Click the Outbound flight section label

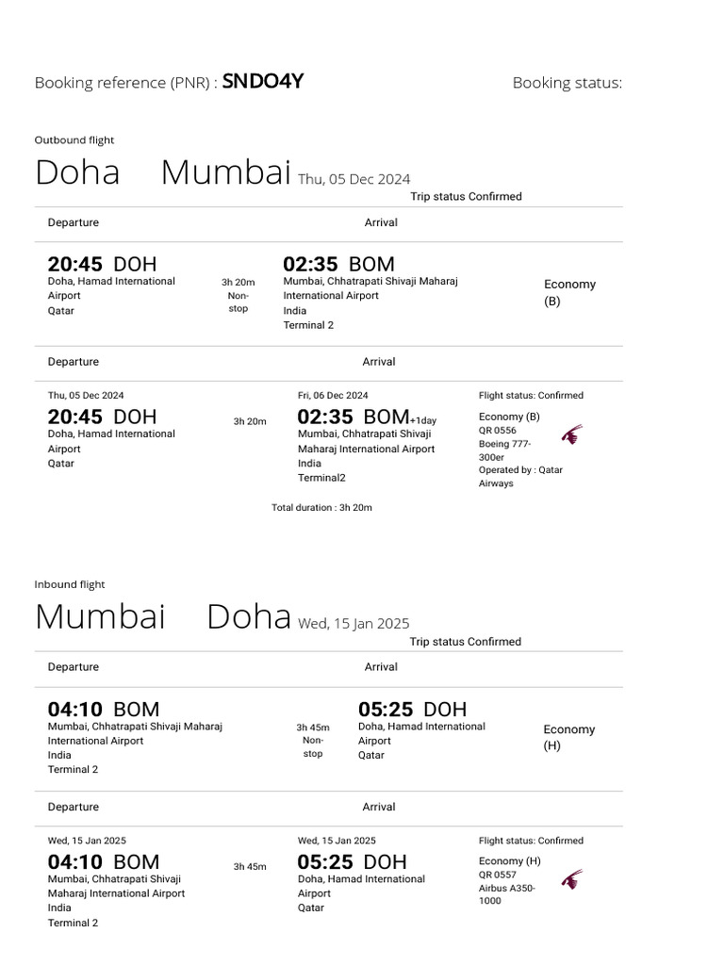click(x=74, y=140)
